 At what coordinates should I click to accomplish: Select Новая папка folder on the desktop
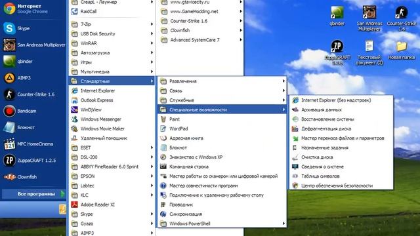401,50
